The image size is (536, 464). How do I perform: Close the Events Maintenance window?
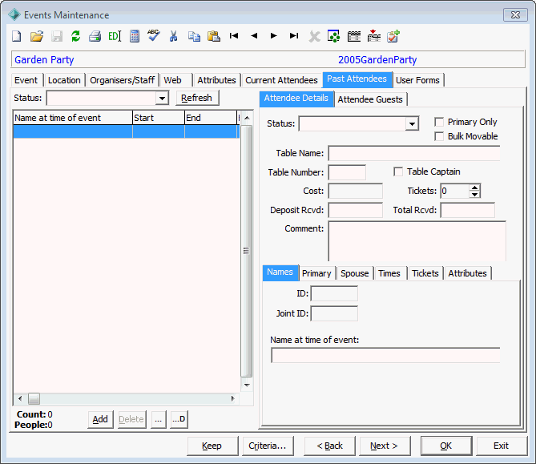point(515,14)
